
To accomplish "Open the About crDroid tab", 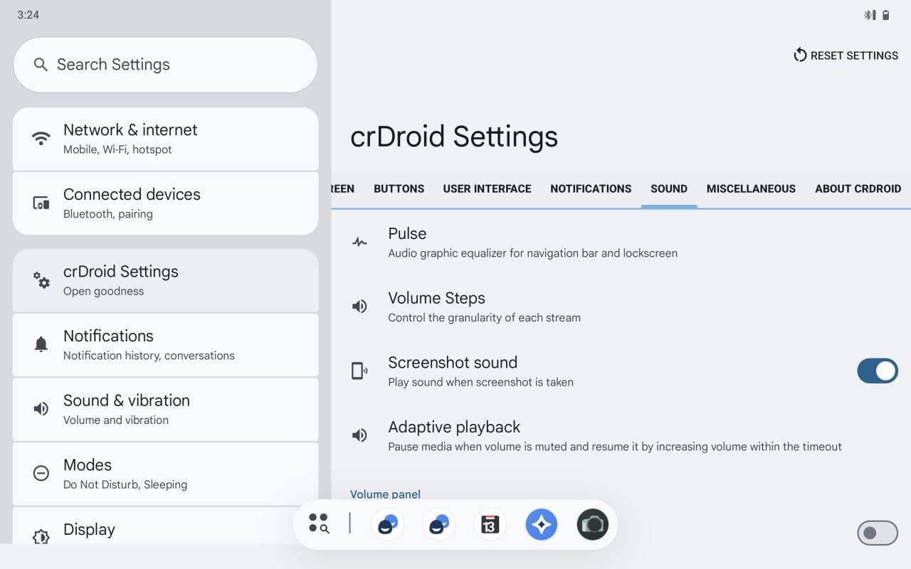I will (858, 188).
